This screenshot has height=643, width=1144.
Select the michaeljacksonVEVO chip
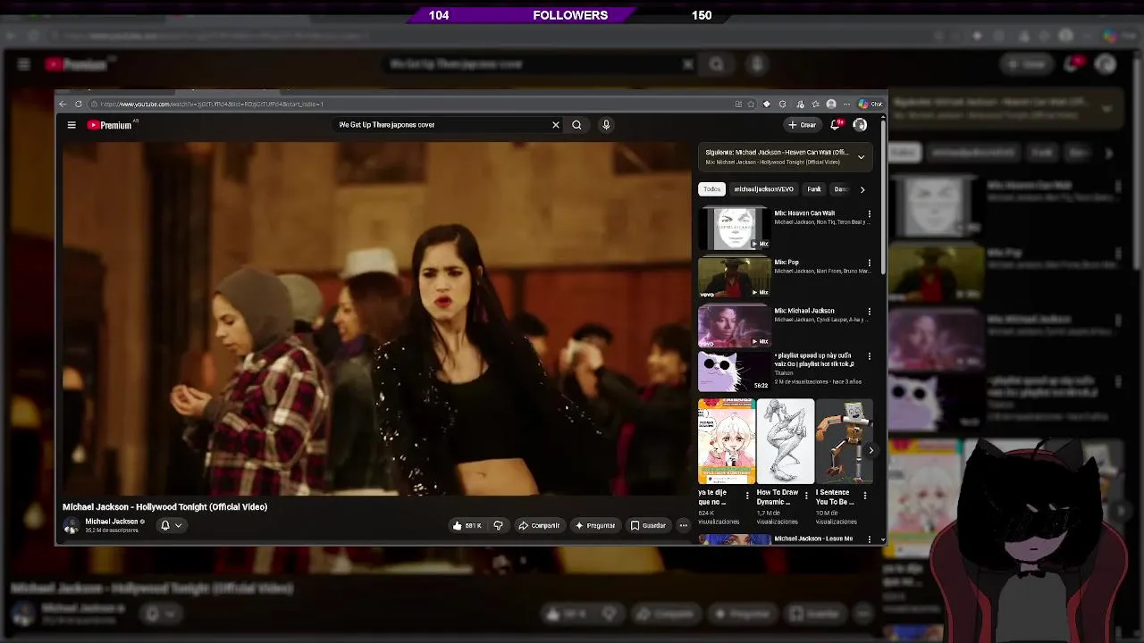pos(763,189)
